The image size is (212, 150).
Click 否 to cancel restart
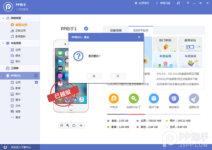(118, 76)
